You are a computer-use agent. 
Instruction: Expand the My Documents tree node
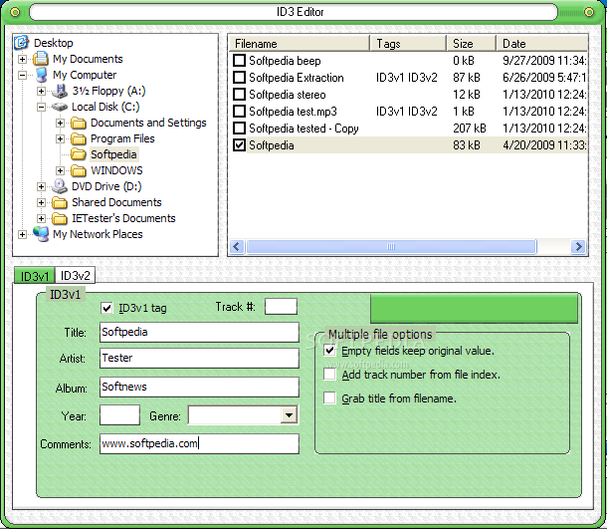point(23,60)
